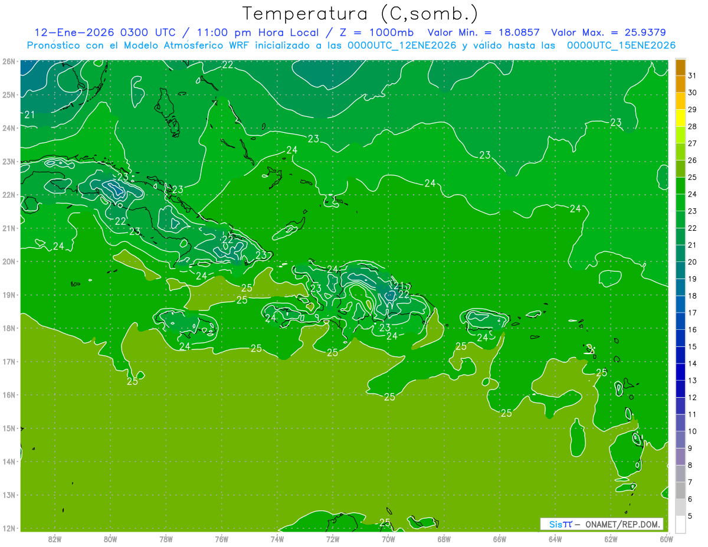
Task: Select the "Valor Min. = 18.0857" readout
Action: click(484, 32)
